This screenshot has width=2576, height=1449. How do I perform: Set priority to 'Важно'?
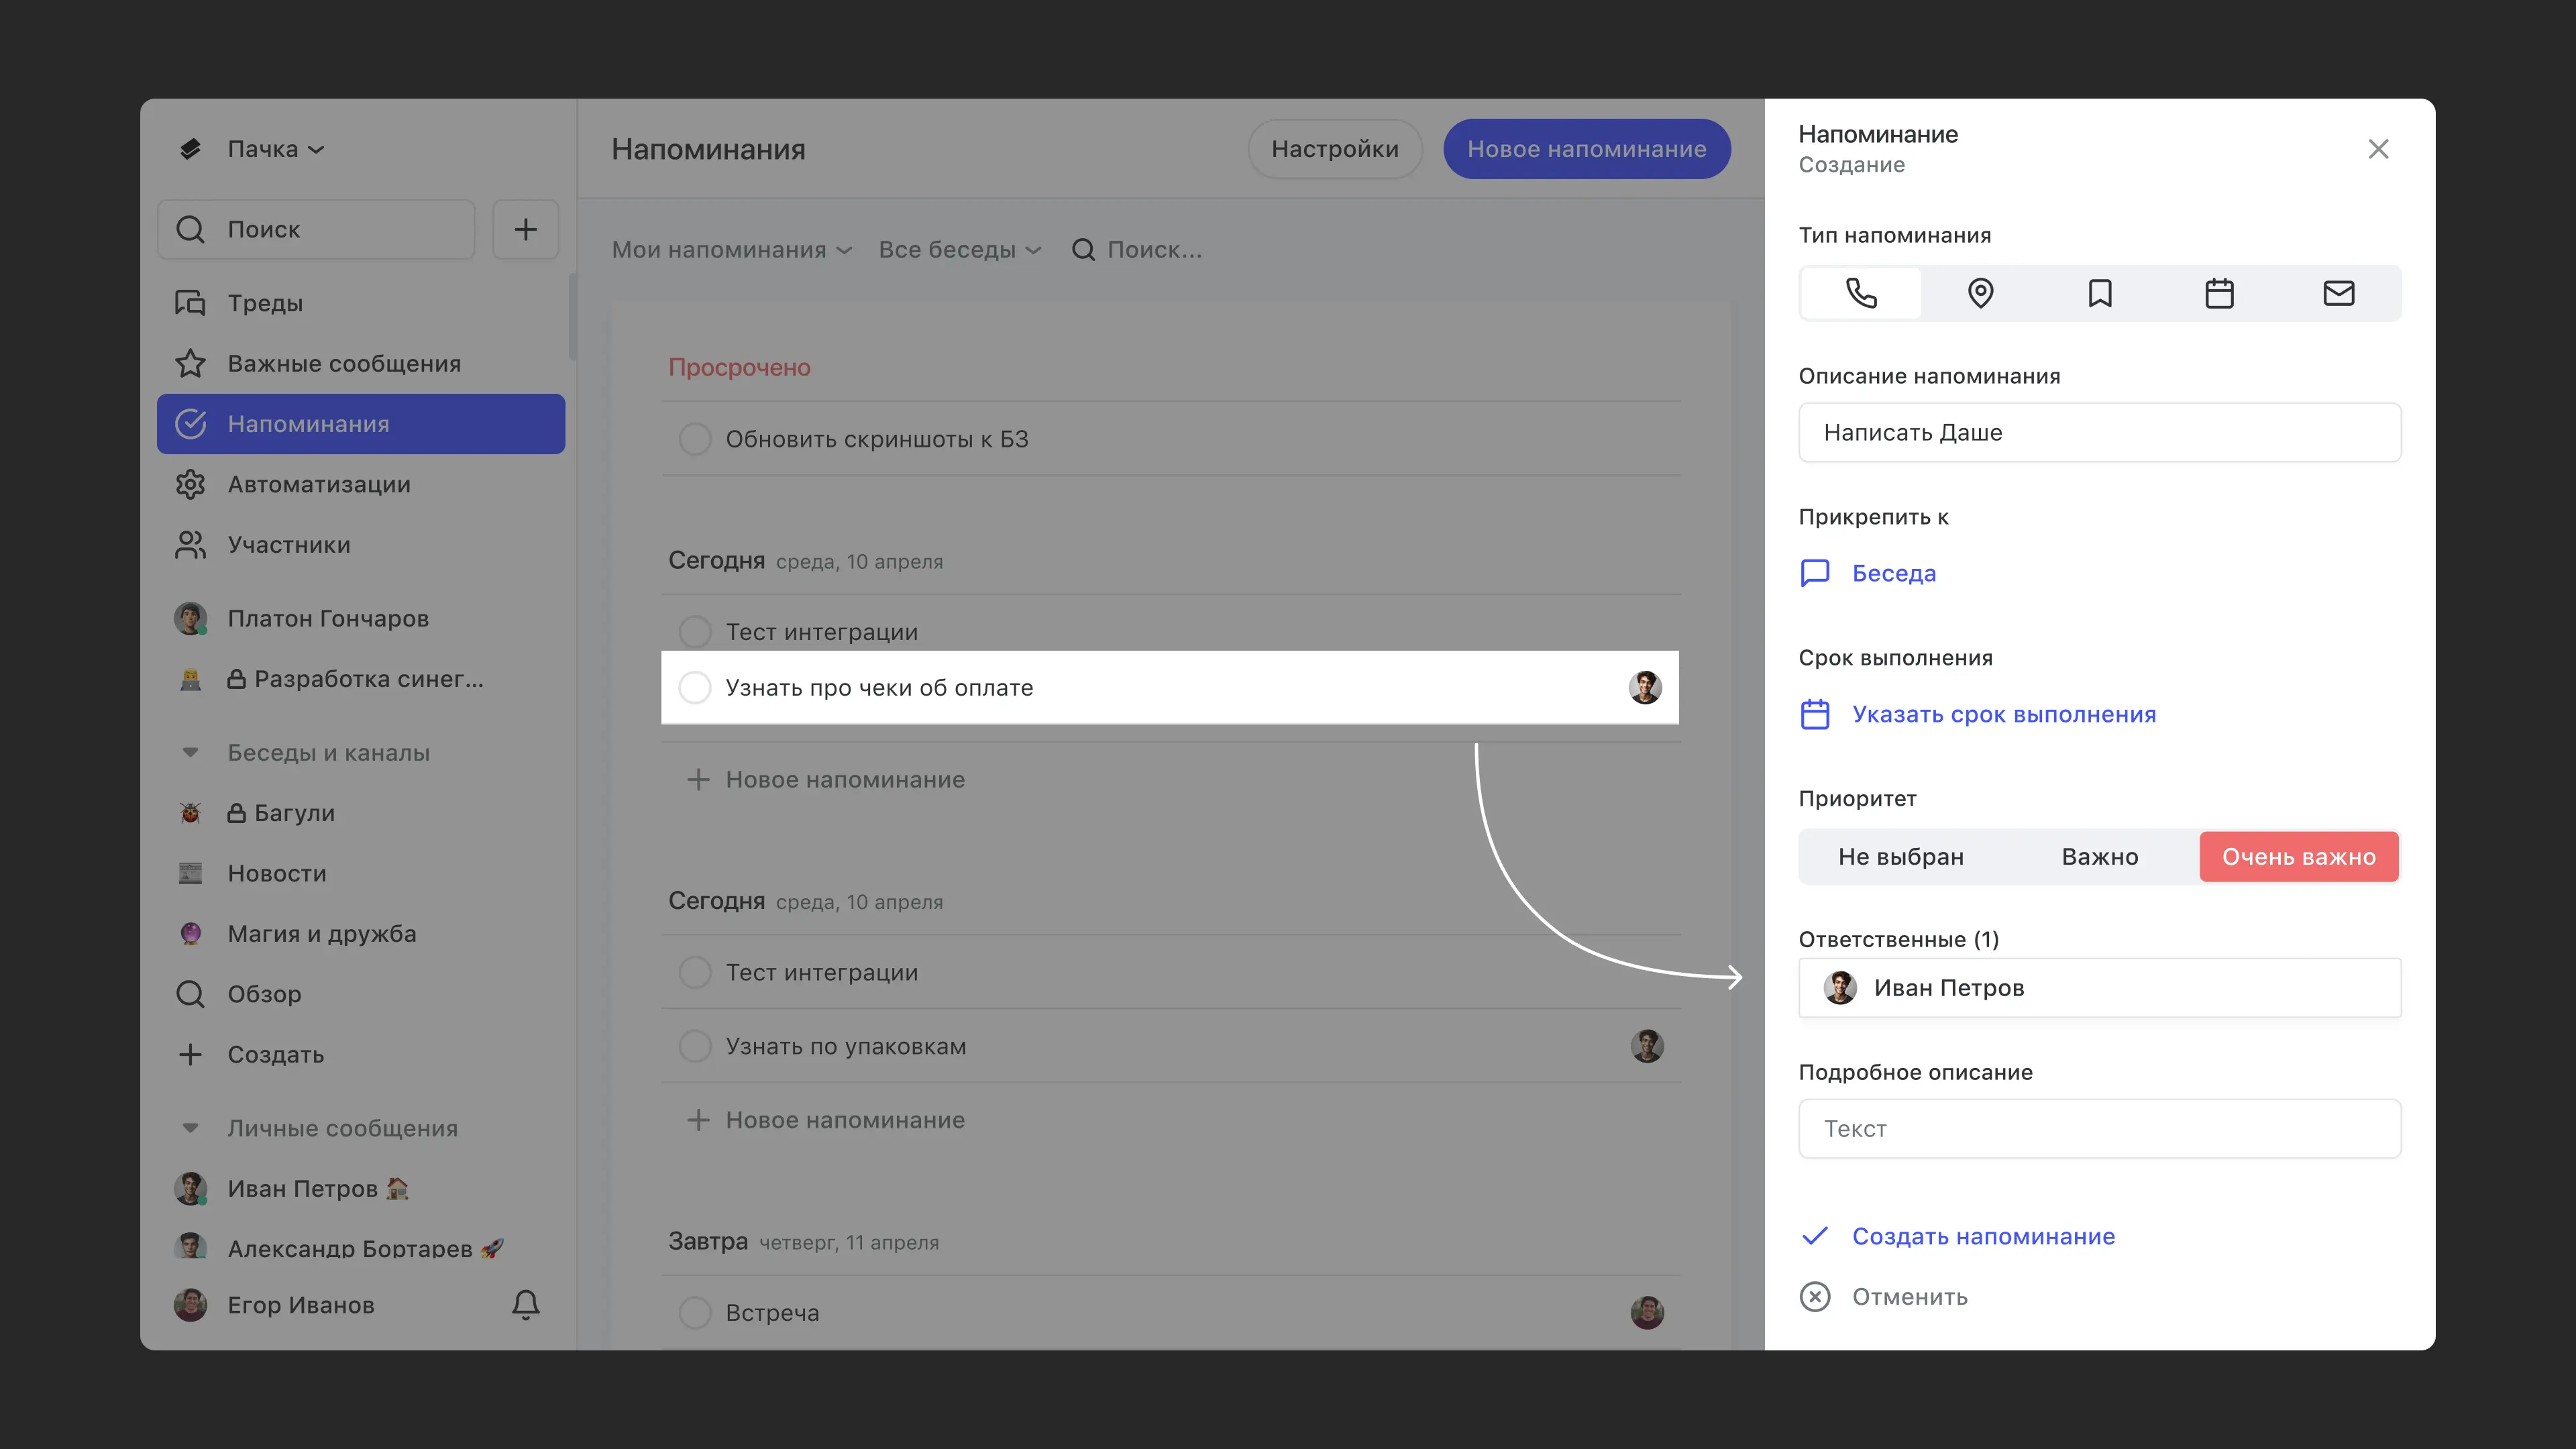coord(2100,857)
